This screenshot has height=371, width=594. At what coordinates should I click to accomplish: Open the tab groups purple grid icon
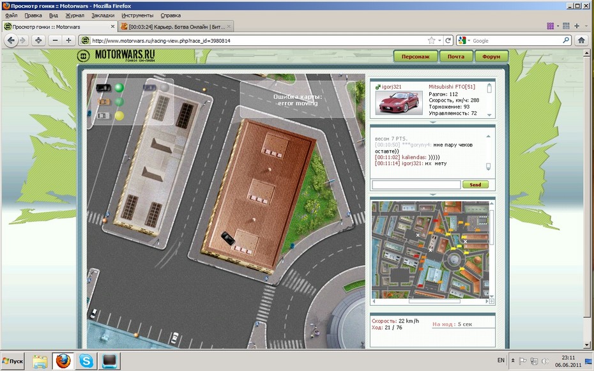(x=551, y=26)
